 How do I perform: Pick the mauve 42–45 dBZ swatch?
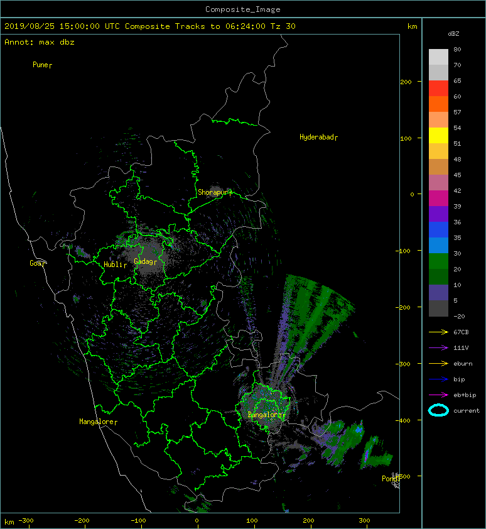tap(438, 183)
